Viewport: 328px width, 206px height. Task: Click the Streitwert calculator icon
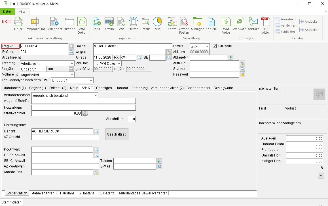(85, 113)
